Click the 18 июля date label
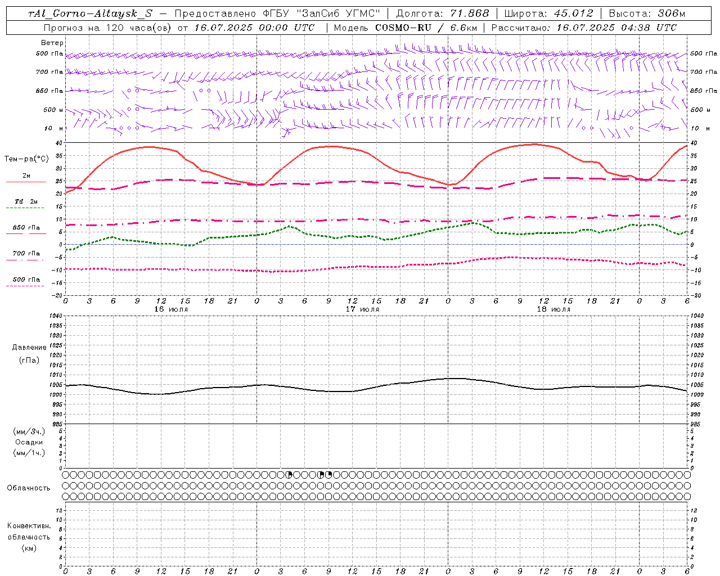720x576 pixels. pos(553,309)
